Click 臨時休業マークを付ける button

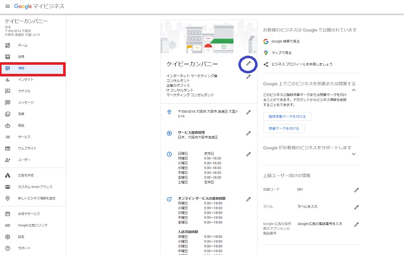(x=287, y=116)
